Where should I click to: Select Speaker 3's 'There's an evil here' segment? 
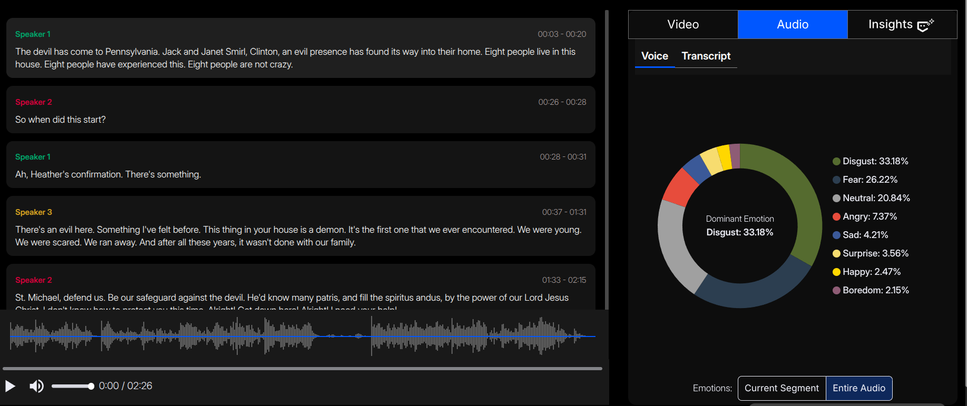pyautogui.click(x=300, y=226)
